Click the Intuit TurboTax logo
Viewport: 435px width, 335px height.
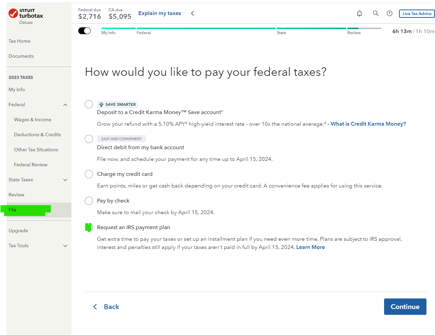coord(26,14)
